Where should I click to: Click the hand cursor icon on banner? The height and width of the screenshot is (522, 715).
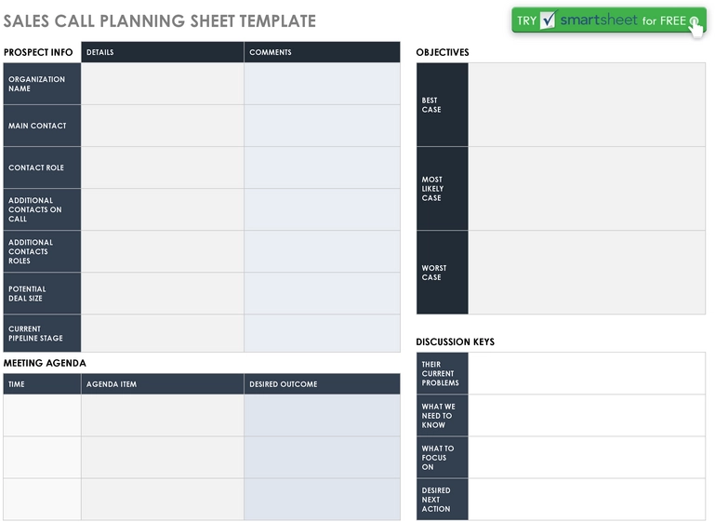pyautogui.click(x=695, y=26)
